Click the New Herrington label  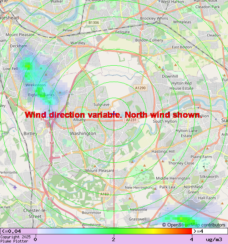[x=138, y=188]
